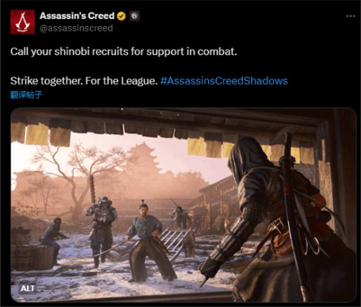
Task: Follow the #AssassinsCreedShadows hashtag
Action: 224,81
